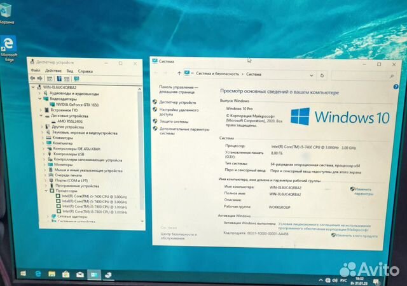
Task: Click scroll-down arrow in Device Manager tree
Action: pyautogui.click(x=142, y=221)
